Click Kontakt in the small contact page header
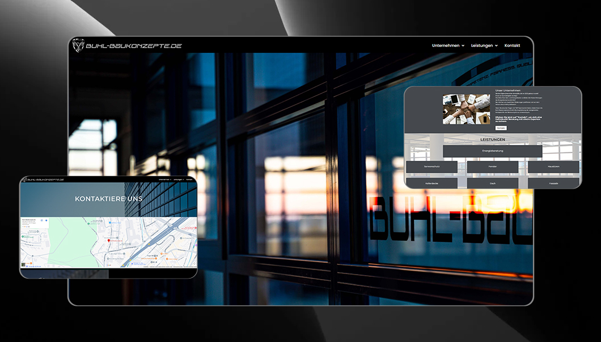This screenshot has width=601, height=342. click(189, 179)
